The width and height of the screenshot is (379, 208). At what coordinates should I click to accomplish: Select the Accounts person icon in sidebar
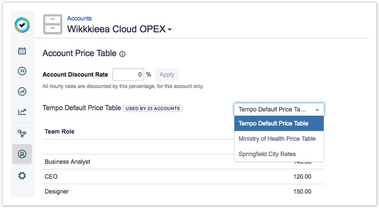click(x=22, y=154)
